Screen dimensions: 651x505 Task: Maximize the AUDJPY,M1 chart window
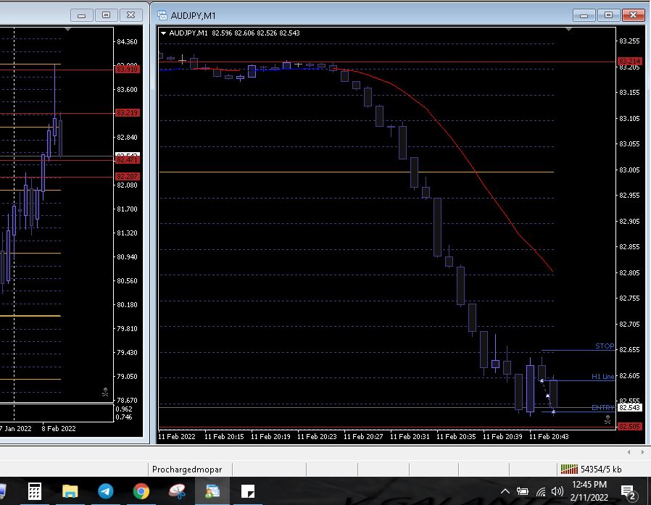pyautogui.click(x=608, y=15)
